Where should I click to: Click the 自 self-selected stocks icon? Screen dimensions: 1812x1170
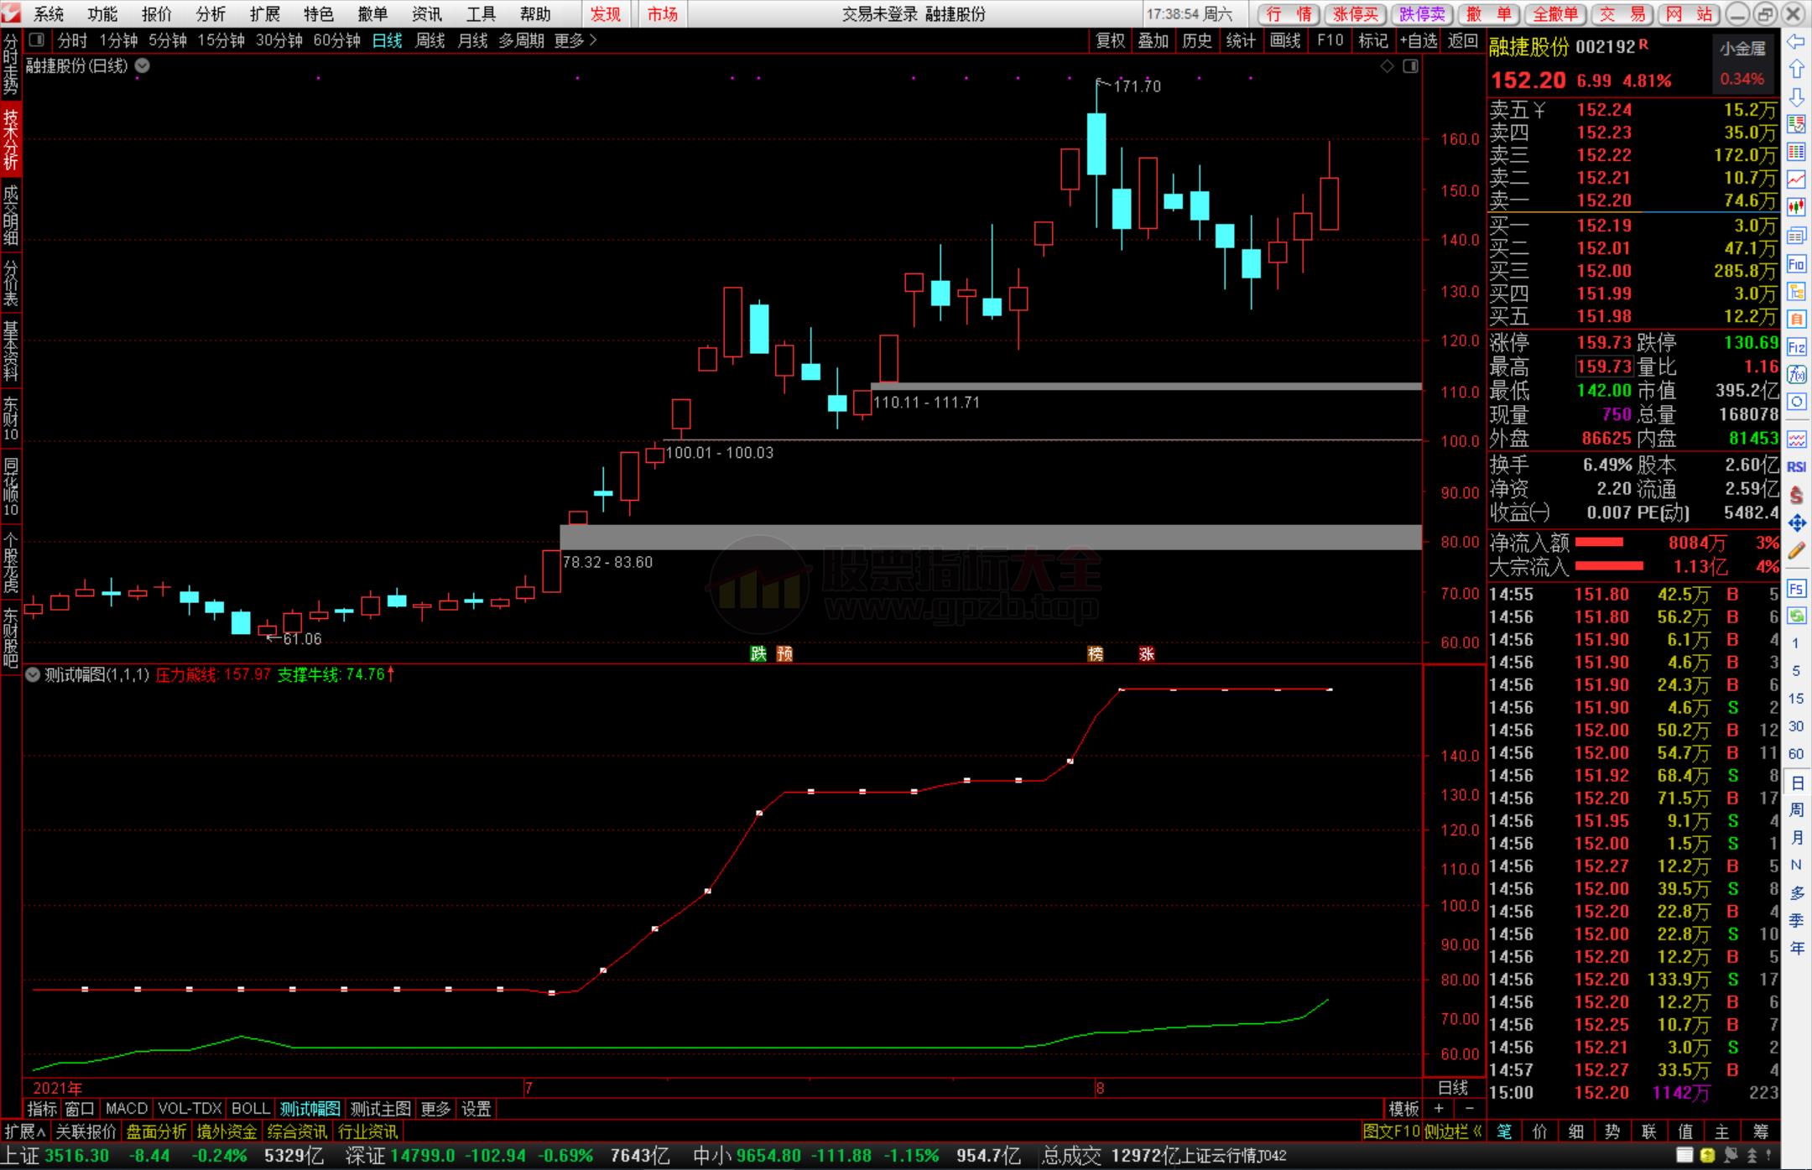click(1796, 320)
